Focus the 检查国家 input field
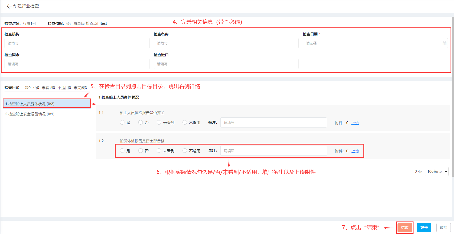Screen dimensions: 454x234 tap(77, 64)
